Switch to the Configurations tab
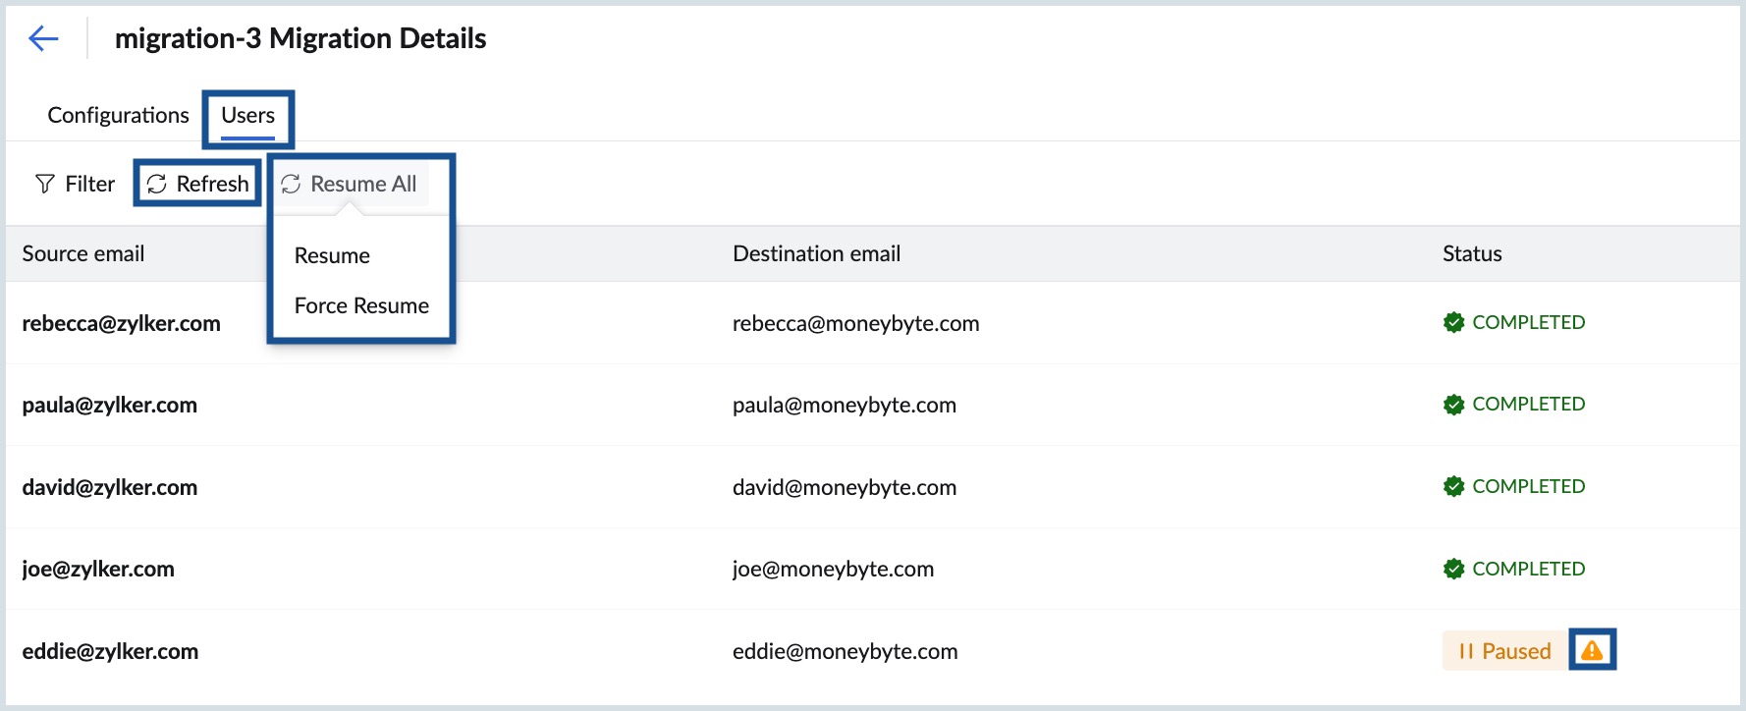Image resolution: width=1746 pixels, height=711 pixels. (118, 116)
